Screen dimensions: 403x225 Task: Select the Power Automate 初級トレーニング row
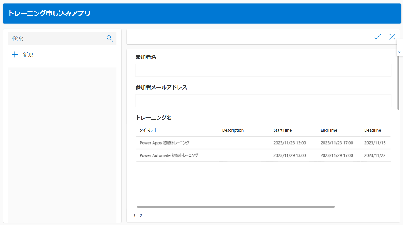point(263,155)
